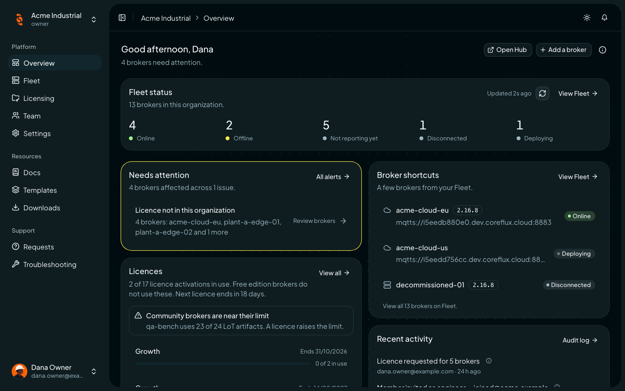The width and height of the screenshot is (625, 391).
Task: Open the Team page
Action: tap(55, 116)
